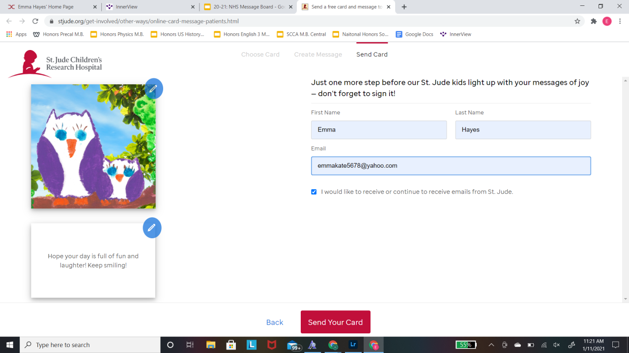Open a new browser tab
This screenshot has width=629, height=353.
[404, 7]
